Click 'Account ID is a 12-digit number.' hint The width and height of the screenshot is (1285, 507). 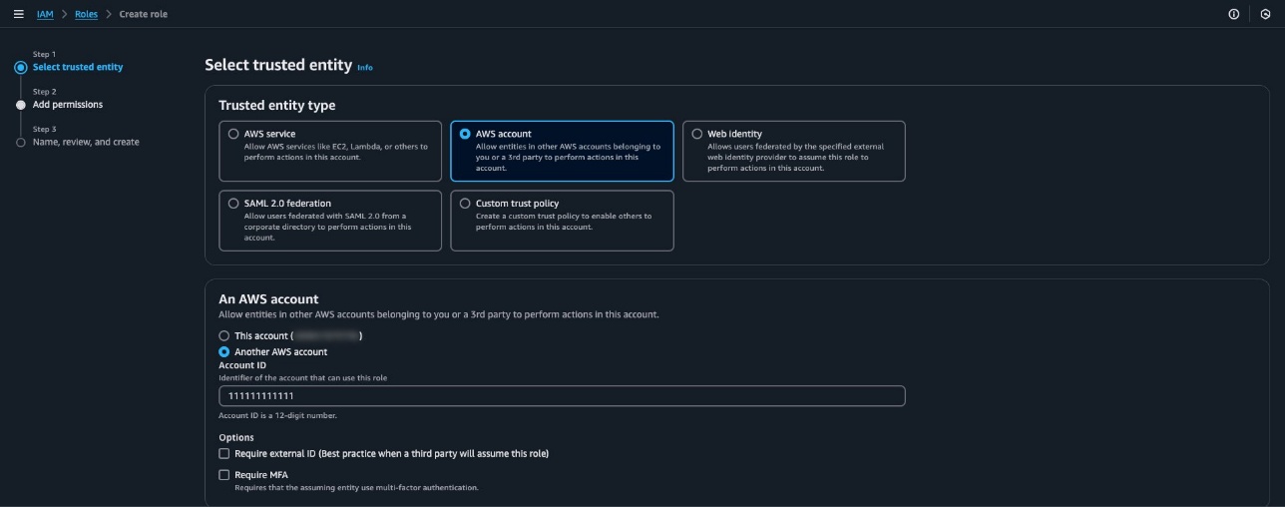(278, 415)
